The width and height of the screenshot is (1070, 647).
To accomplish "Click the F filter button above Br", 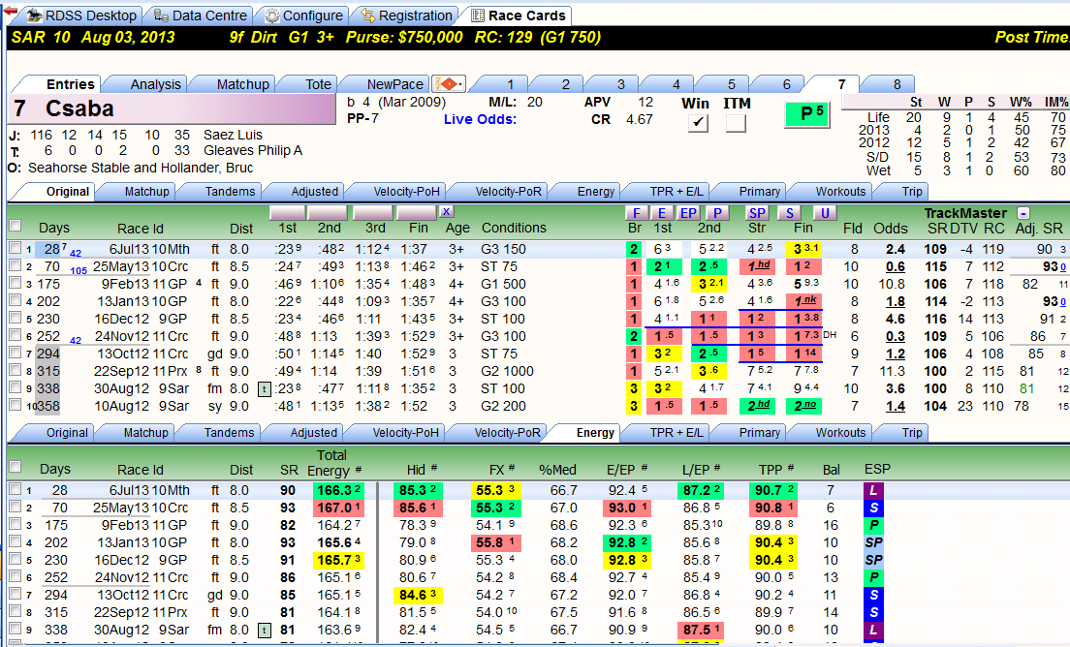I will coord(636,213).
